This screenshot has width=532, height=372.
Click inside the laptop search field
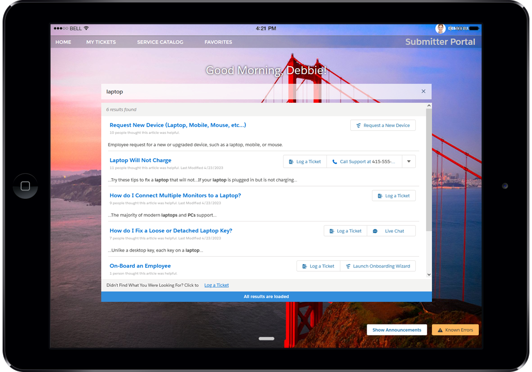[258, 91]
